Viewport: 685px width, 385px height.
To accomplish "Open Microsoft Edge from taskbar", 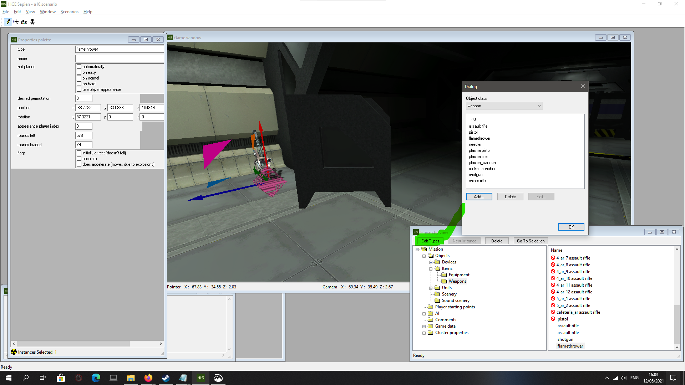I will pos(96,378).
